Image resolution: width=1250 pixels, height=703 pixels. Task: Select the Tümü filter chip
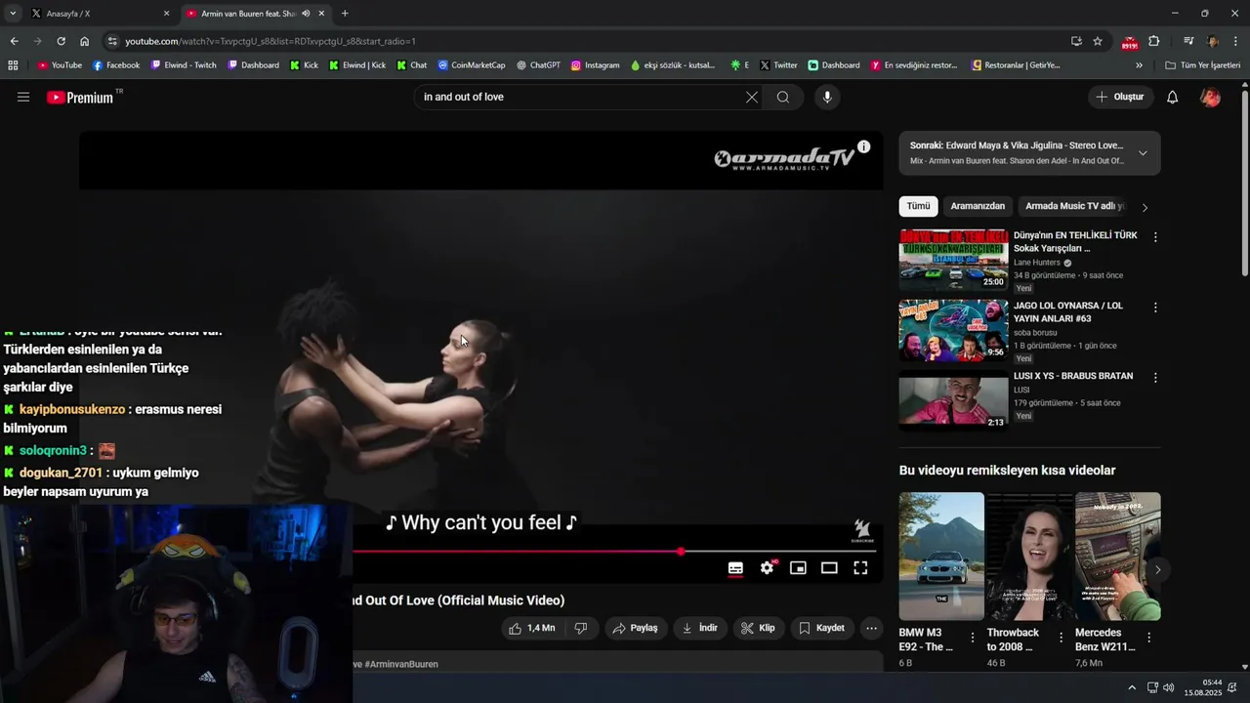pos(918,206)
